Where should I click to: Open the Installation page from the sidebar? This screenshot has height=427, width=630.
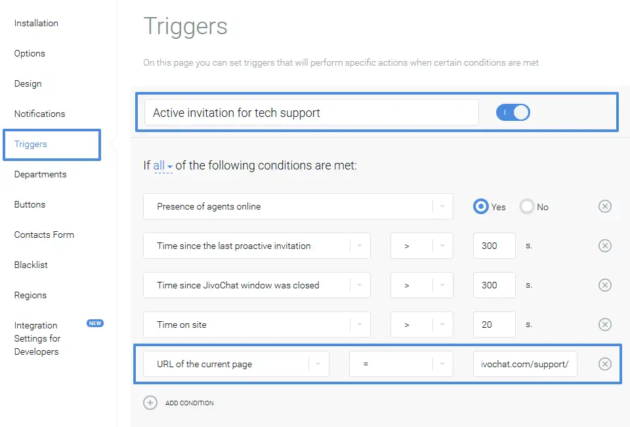point(36,23)
